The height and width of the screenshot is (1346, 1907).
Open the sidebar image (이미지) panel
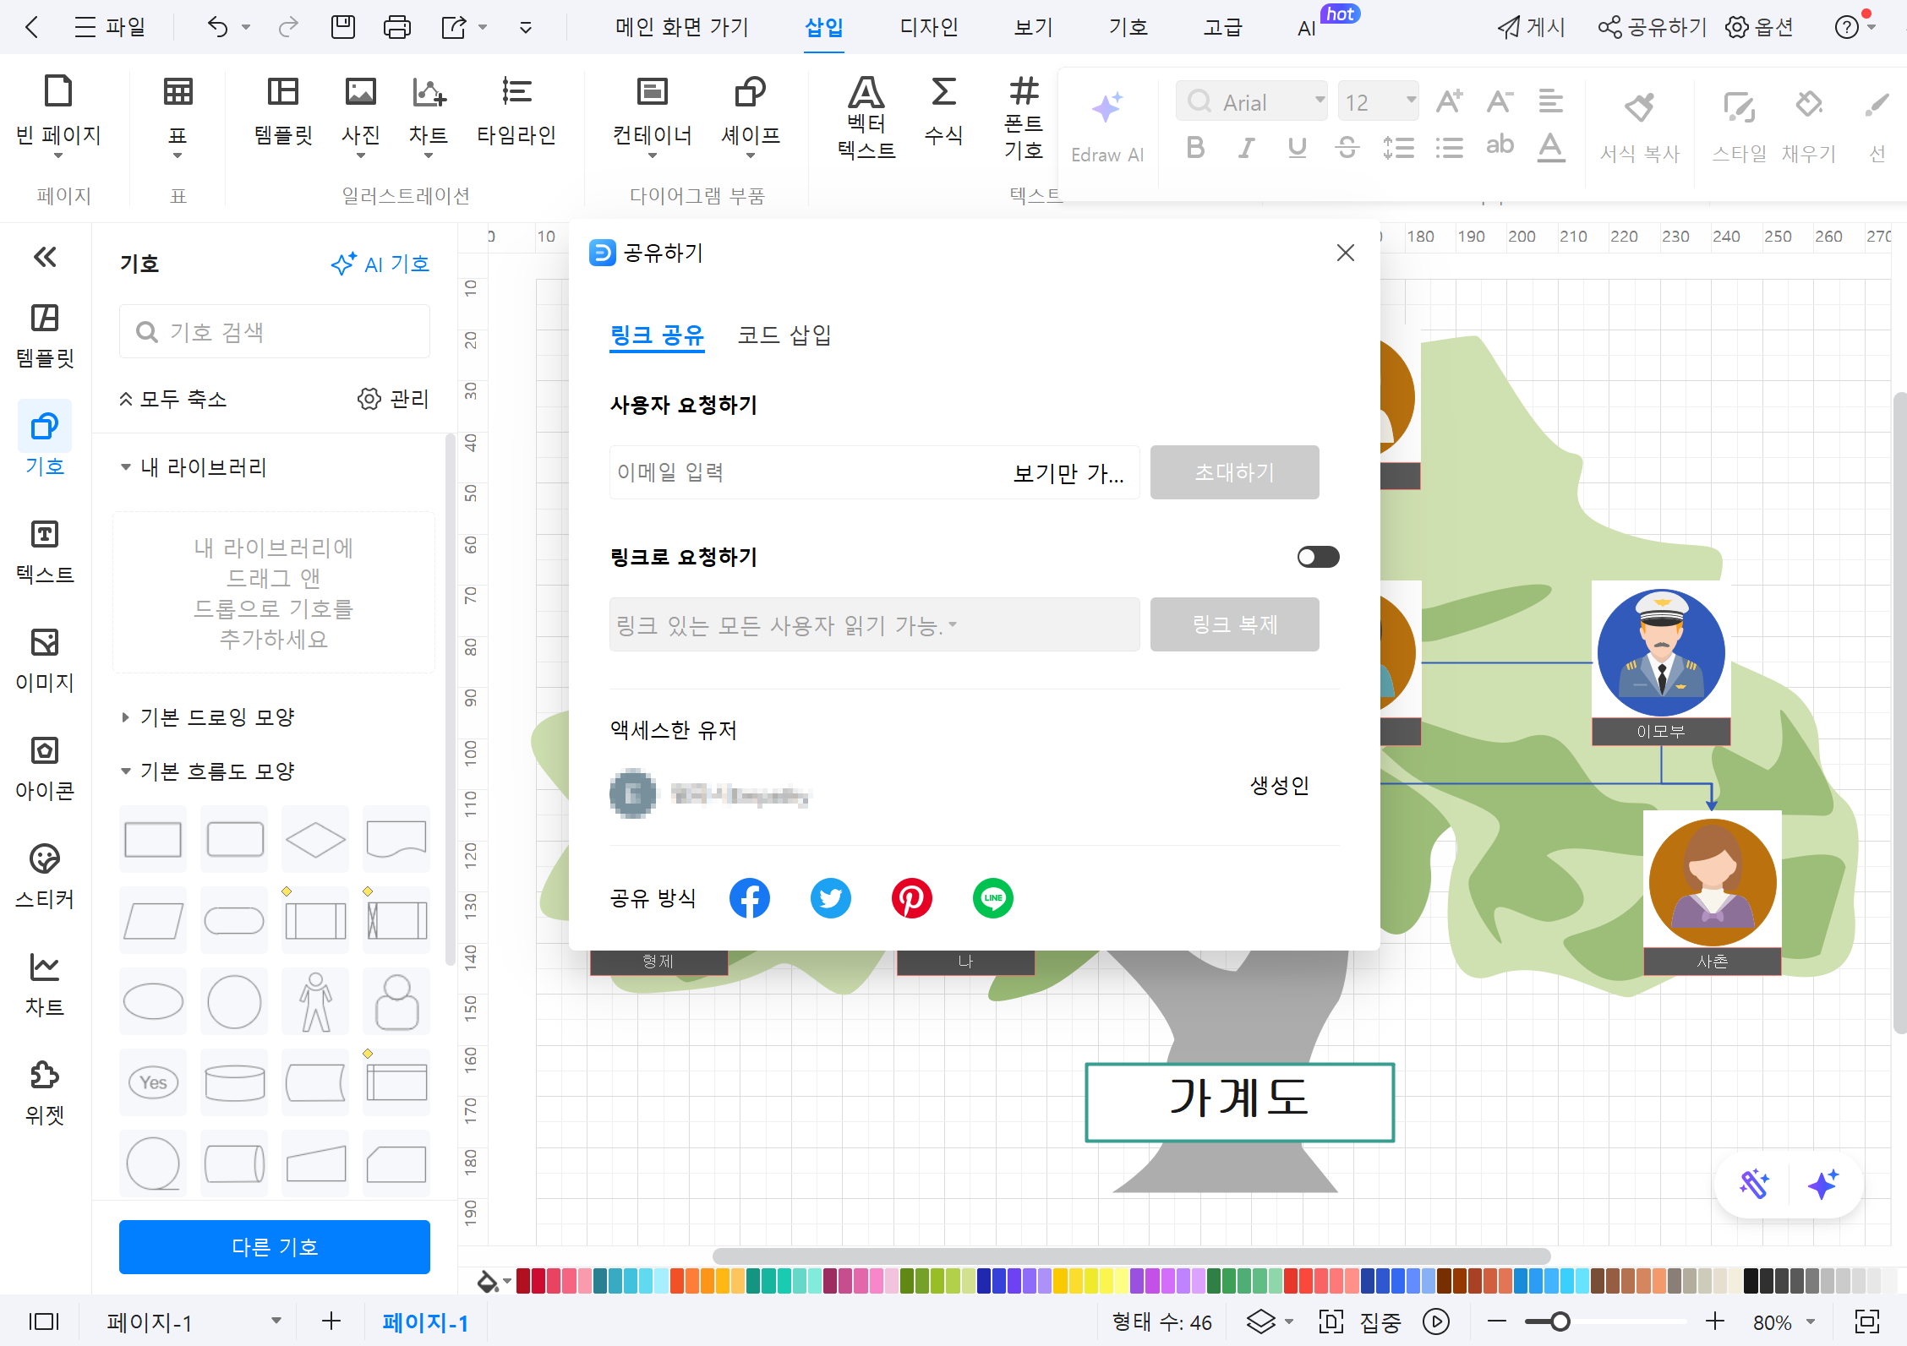pos(45,660)
